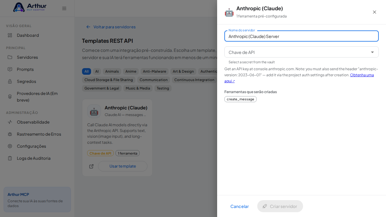The height and width of the screenshot is (217, 386).
Task: Open Provedores de IA via its icon
Action: (10, 96)
